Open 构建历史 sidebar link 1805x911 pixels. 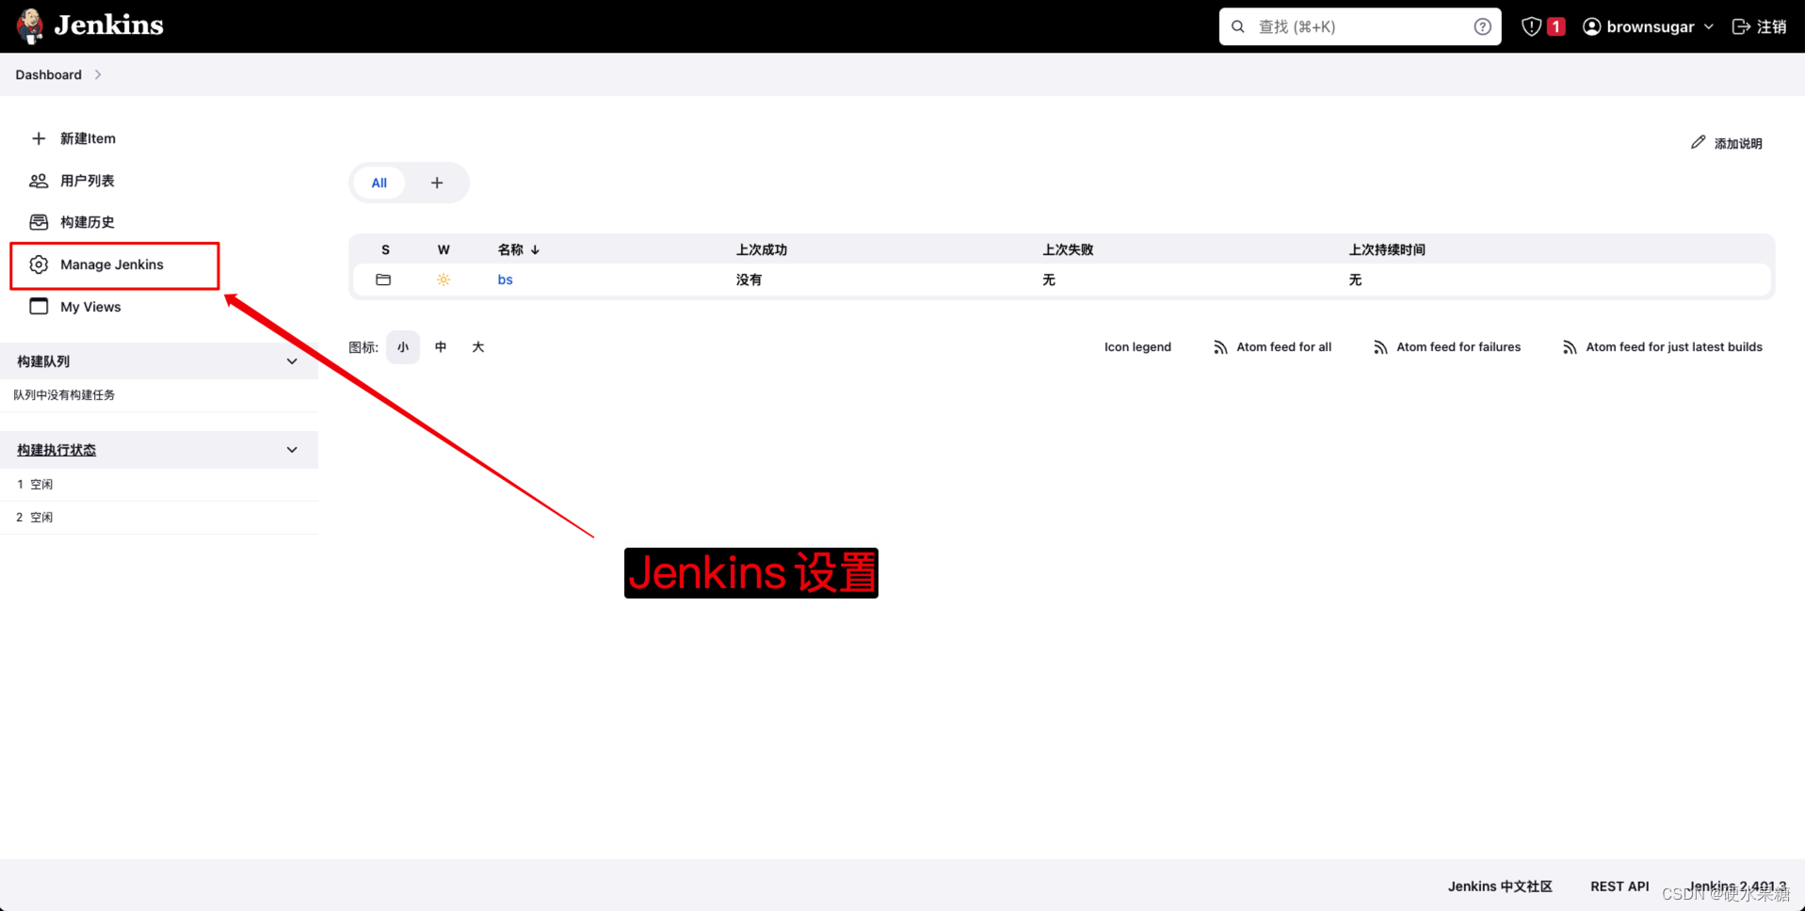pyautogui.click(x=87, y=222)
